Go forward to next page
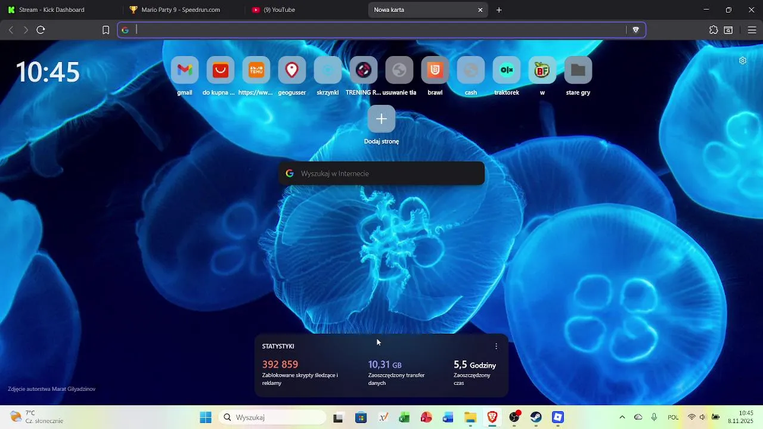The width and height of the screenshot is (763, 429). 26,30
